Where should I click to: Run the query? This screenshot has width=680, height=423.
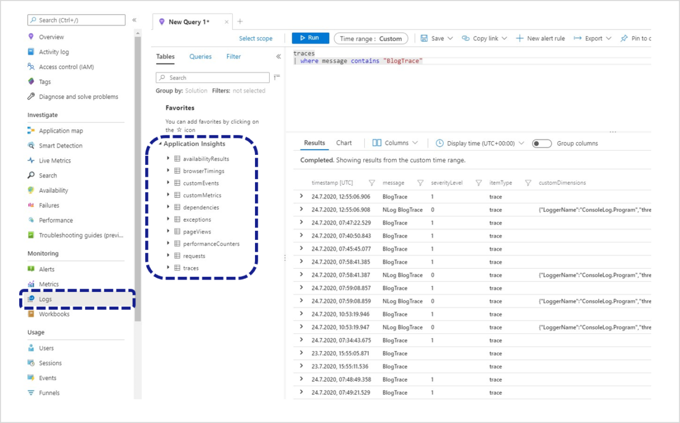coord(310,38)
